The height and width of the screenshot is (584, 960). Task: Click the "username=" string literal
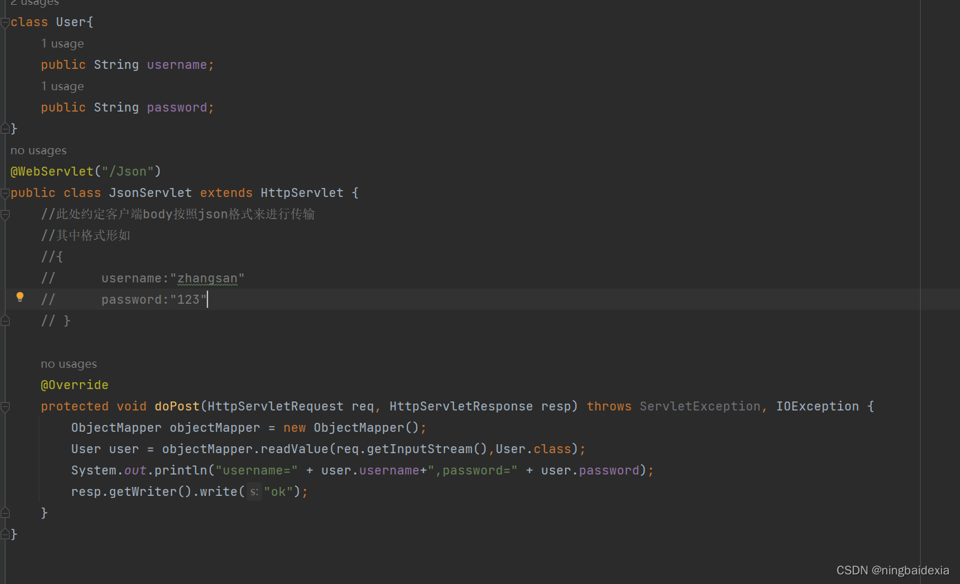[x=256, y=470]
